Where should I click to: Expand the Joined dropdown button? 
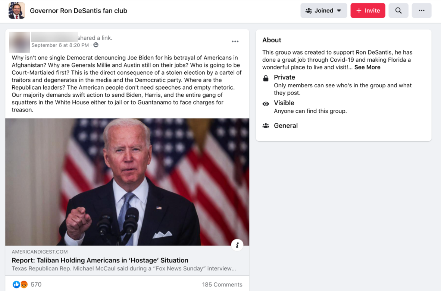(323, 11)
